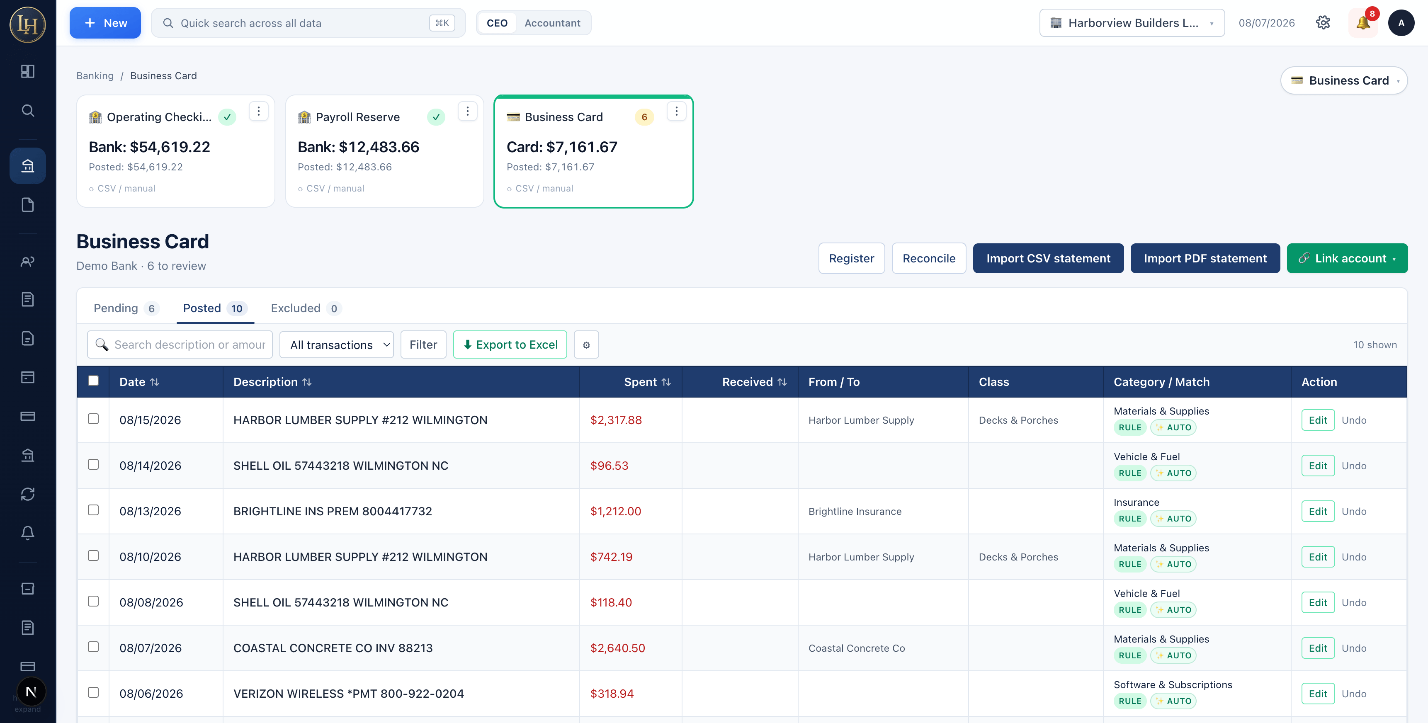Image resolution: width=1428 pixels, height=723 pixels.
Task: Check the Verizon Wireless row
Action: (x=93, y=692)
